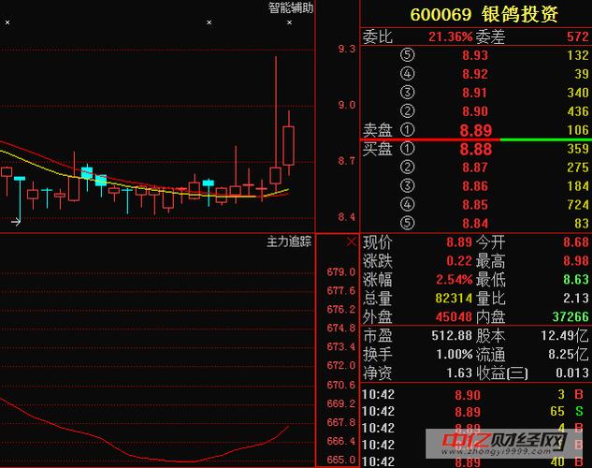The width and height of the screenshot is (592, 468).
Task: Click the circled 3 icon beside sell price 8.91
Action: 407,92
